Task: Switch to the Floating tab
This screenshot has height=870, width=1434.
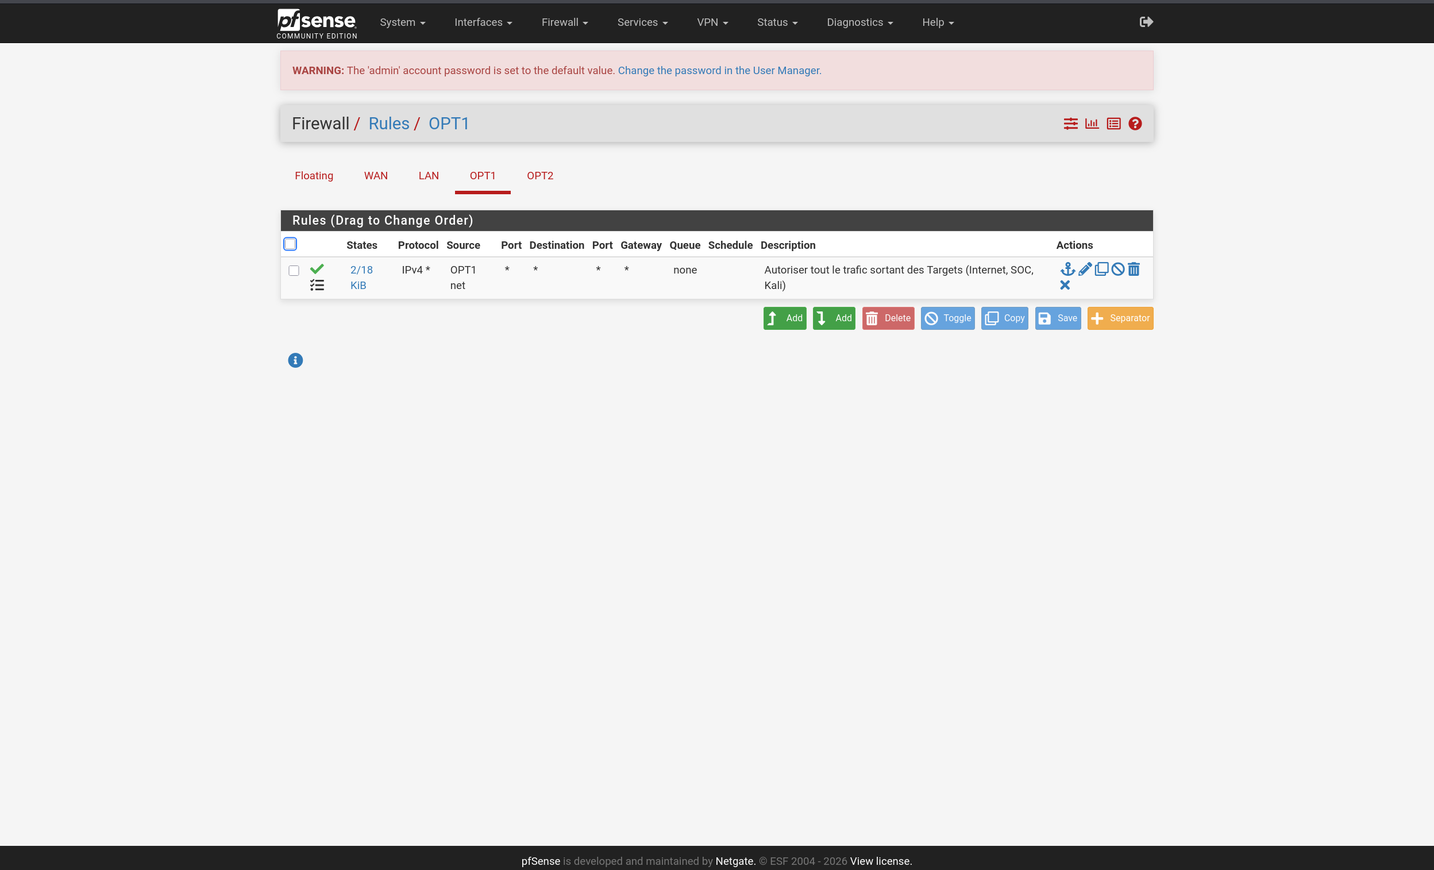Action: (314, 176)
